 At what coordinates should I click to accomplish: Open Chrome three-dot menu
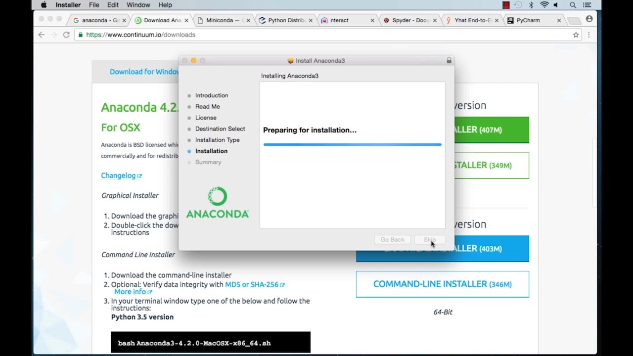(x=588, y=35)
